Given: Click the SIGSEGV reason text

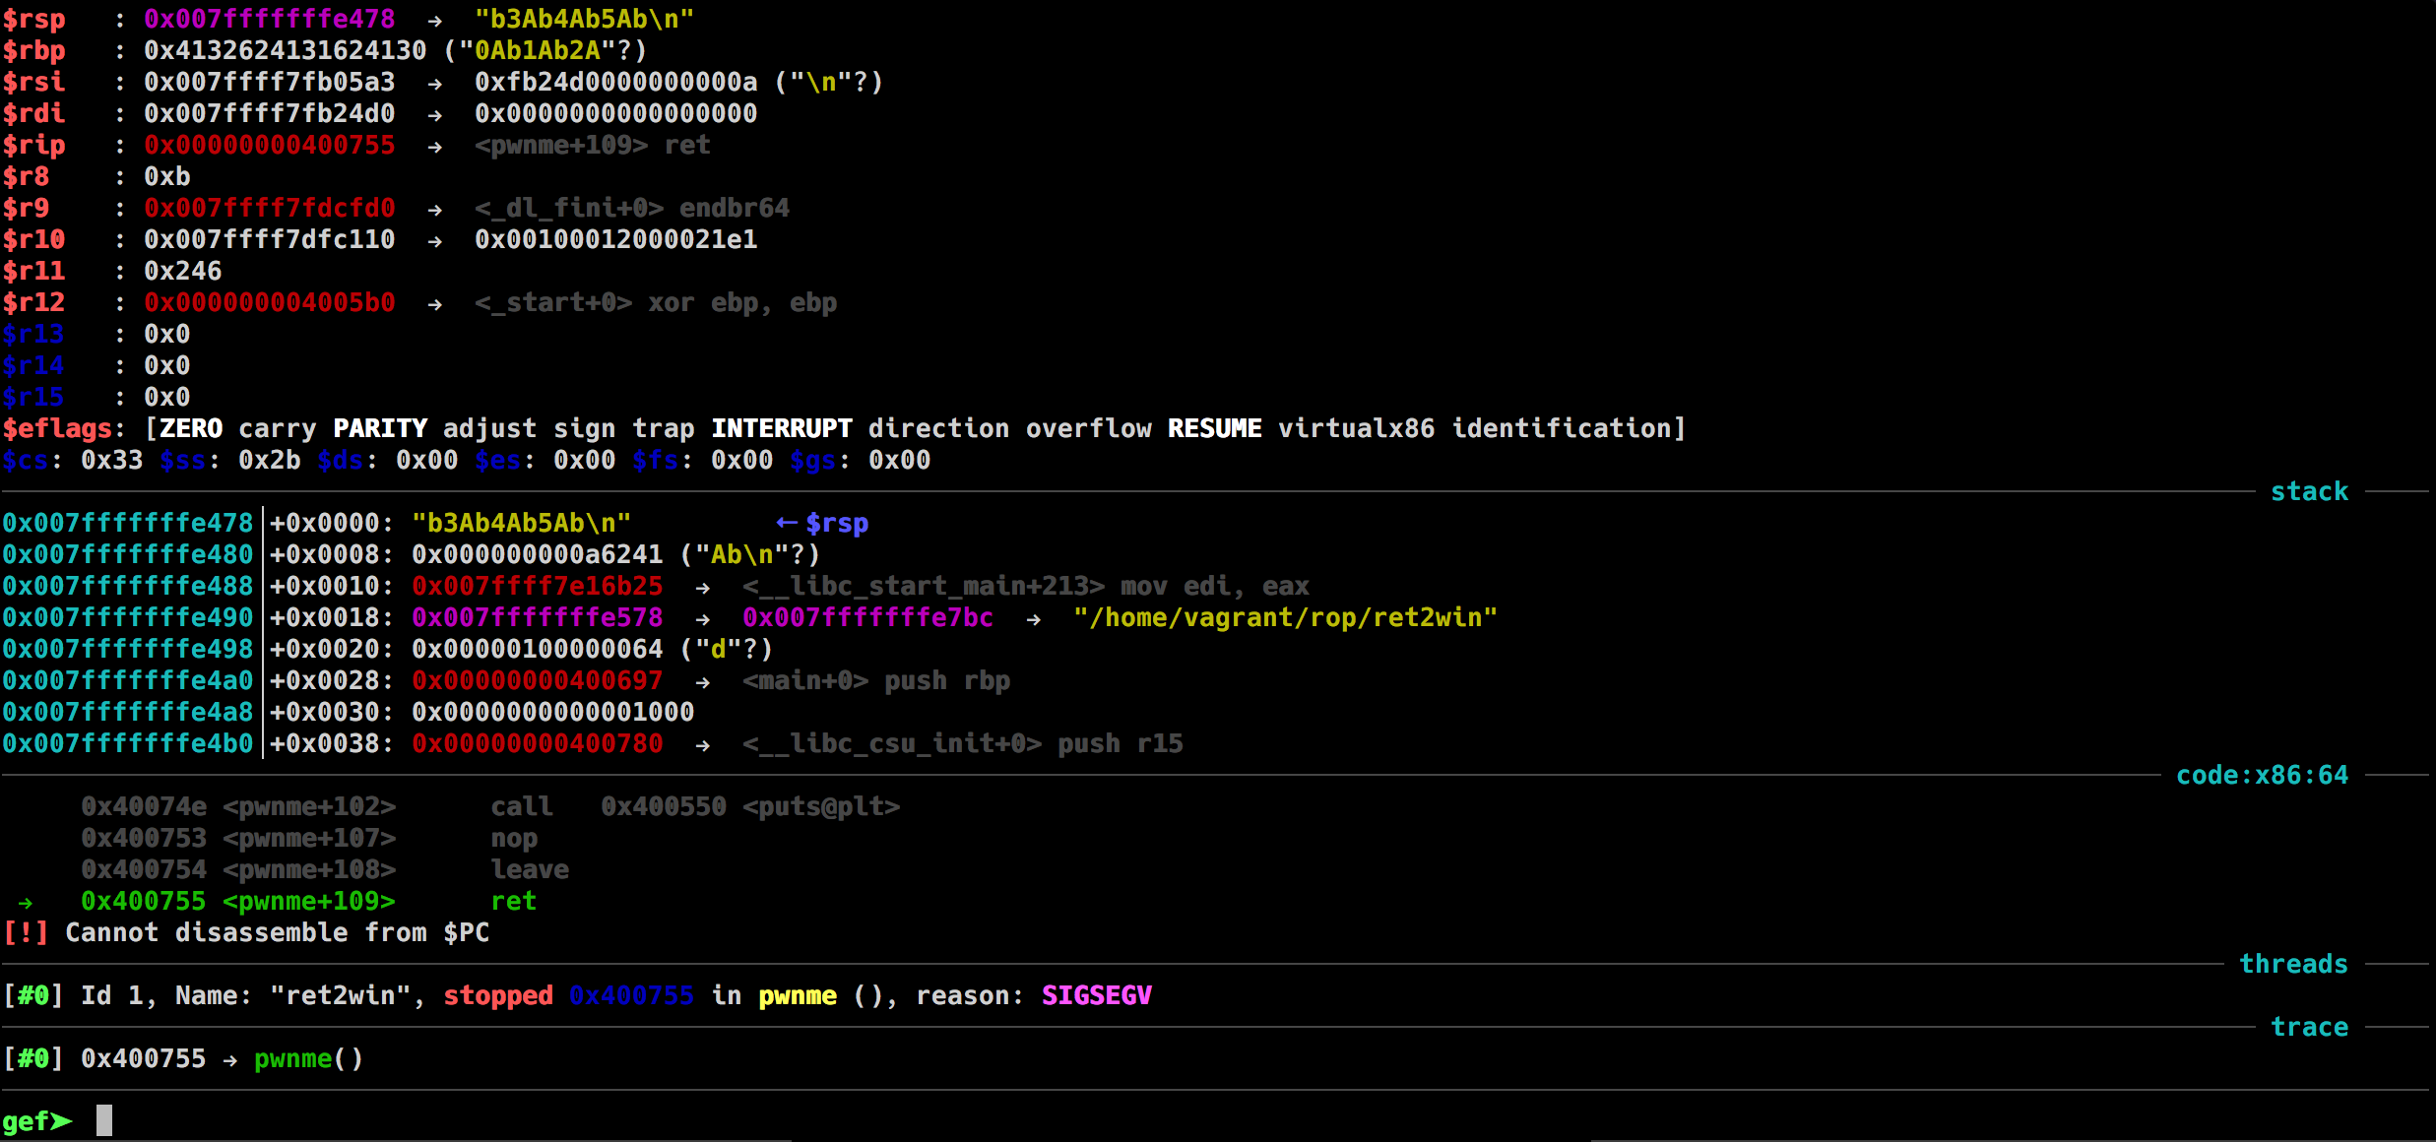Looking at the screenshot, I should coord(1096,995).
